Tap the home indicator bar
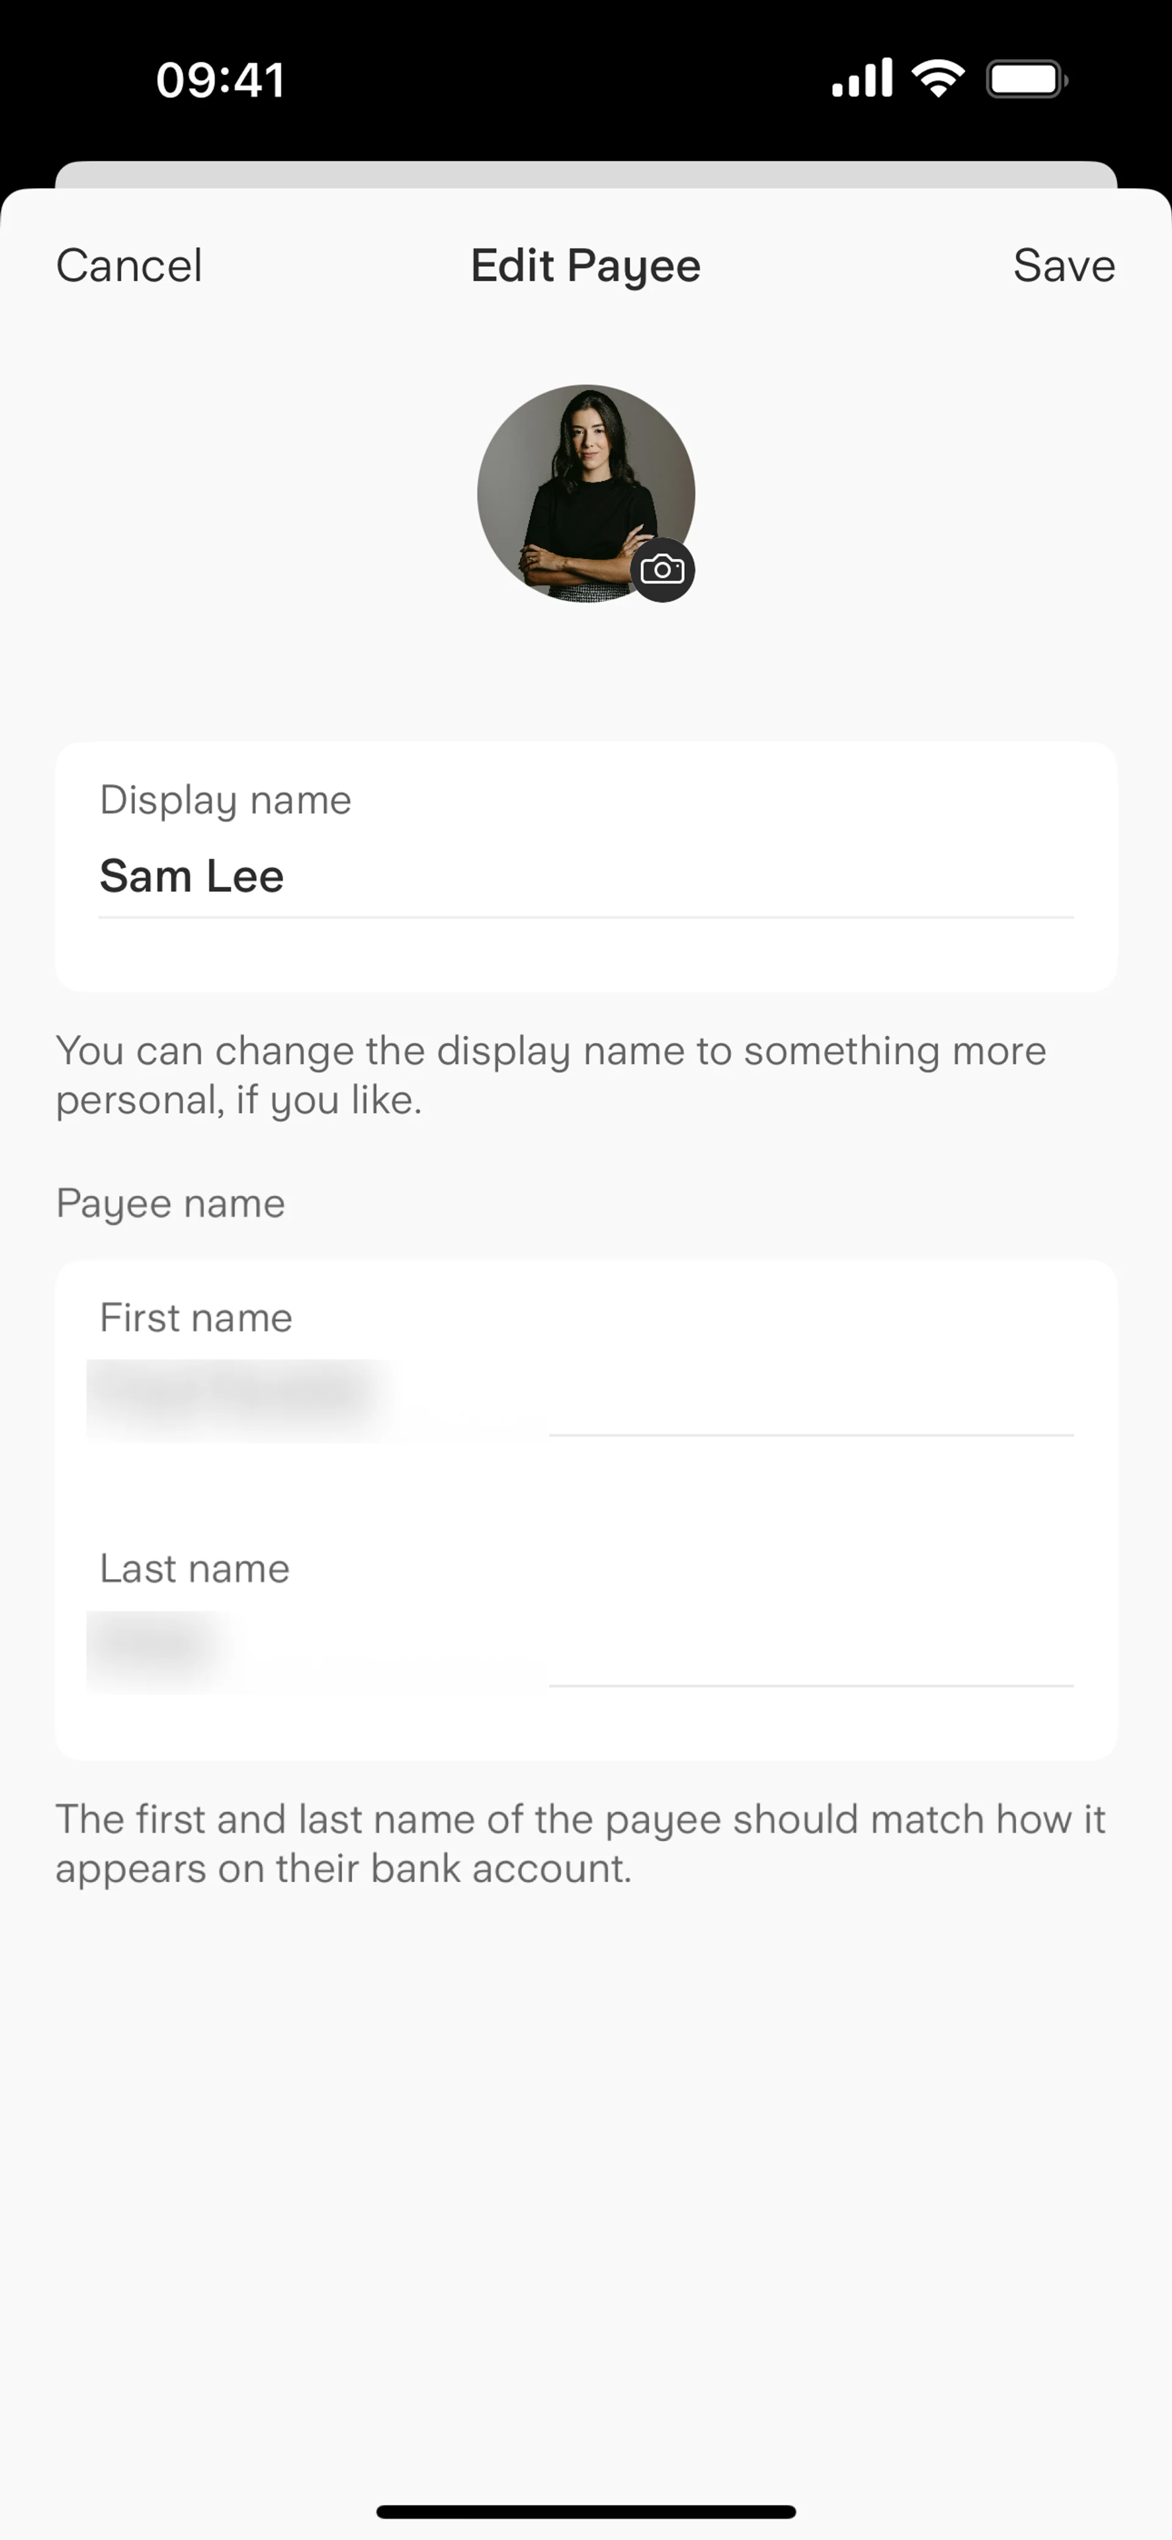The image size is (1172, 2540). (585, 2511)
